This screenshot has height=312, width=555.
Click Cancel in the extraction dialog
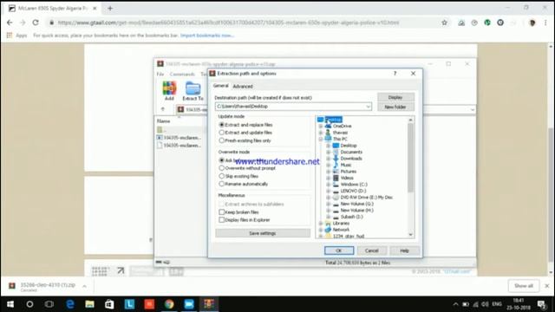372,250
